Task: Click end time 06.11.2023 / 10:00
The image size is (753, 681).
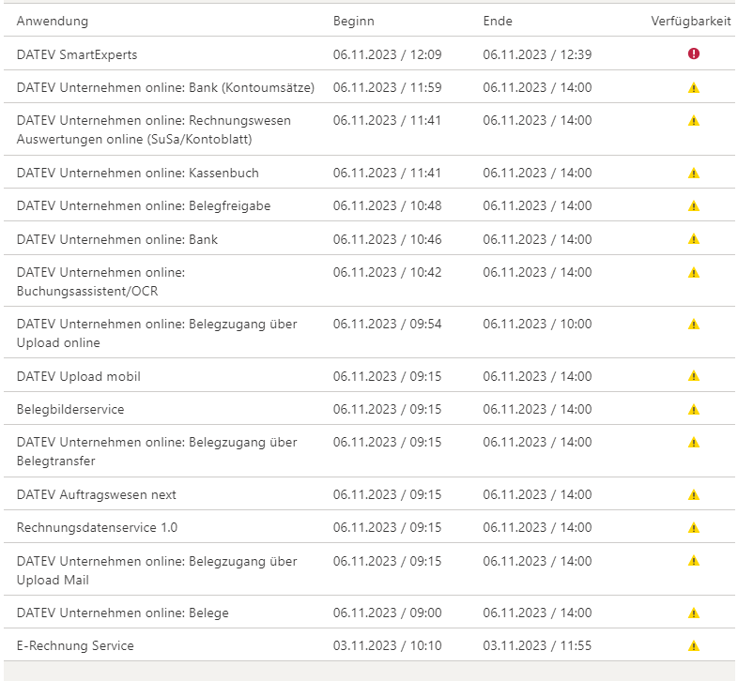Action: (537, 325)
